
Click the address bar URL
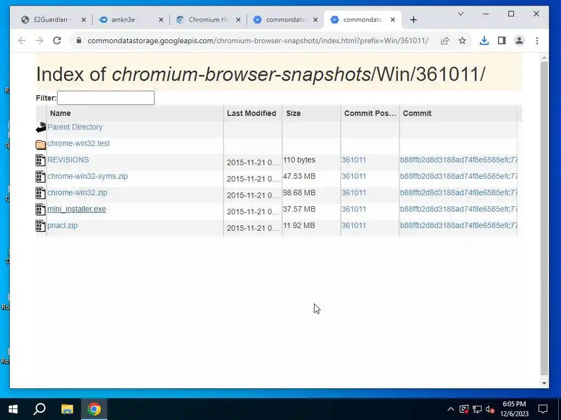coord(257,40)
